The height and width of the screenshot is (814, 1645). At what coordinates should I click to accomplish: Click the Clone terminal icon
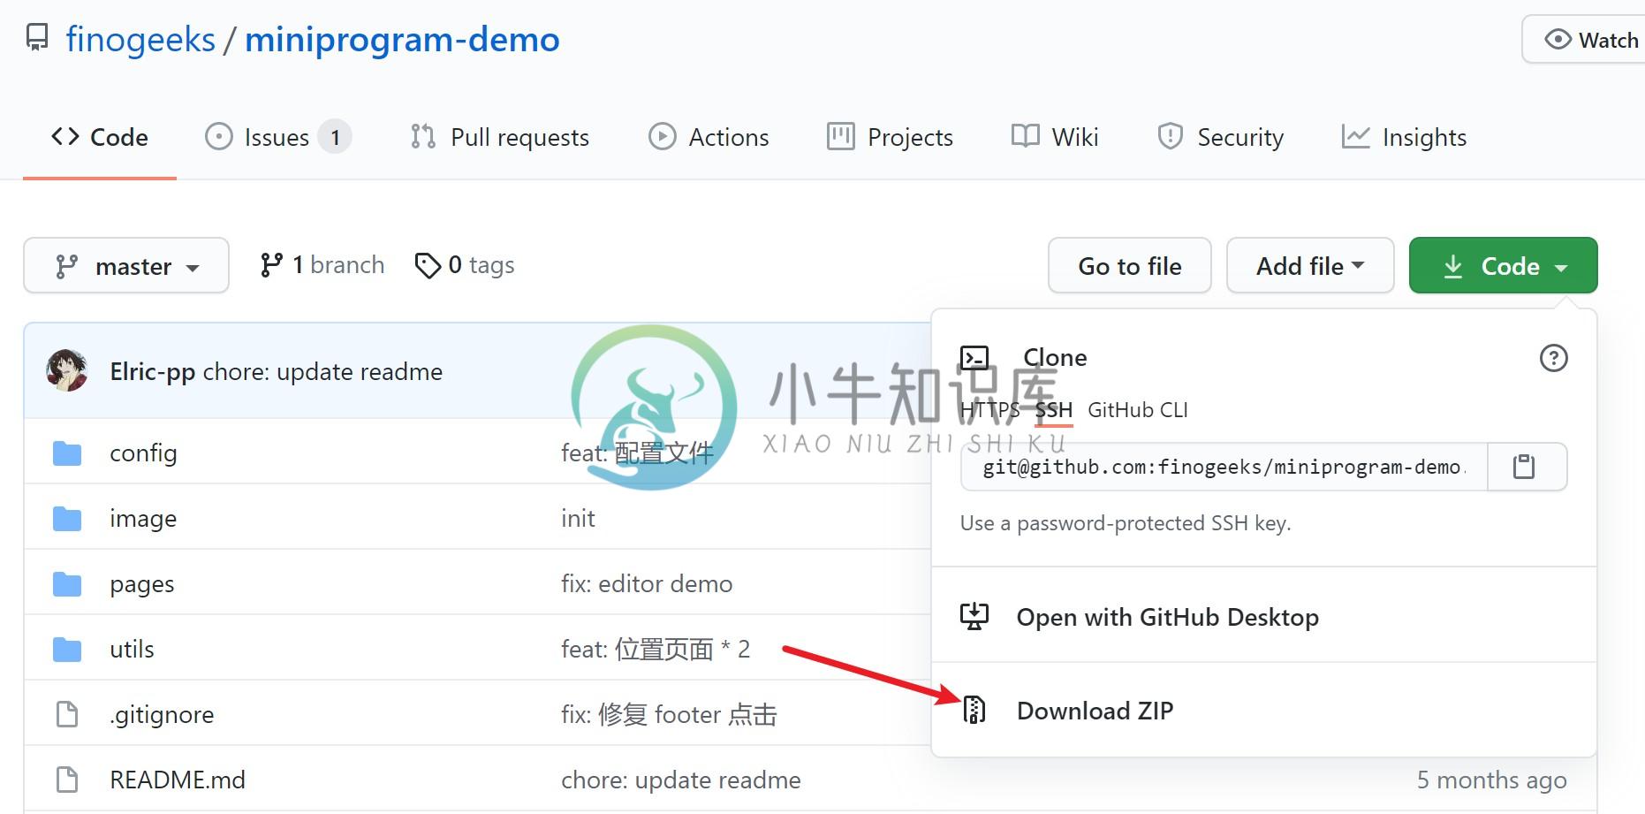[974, 358]
